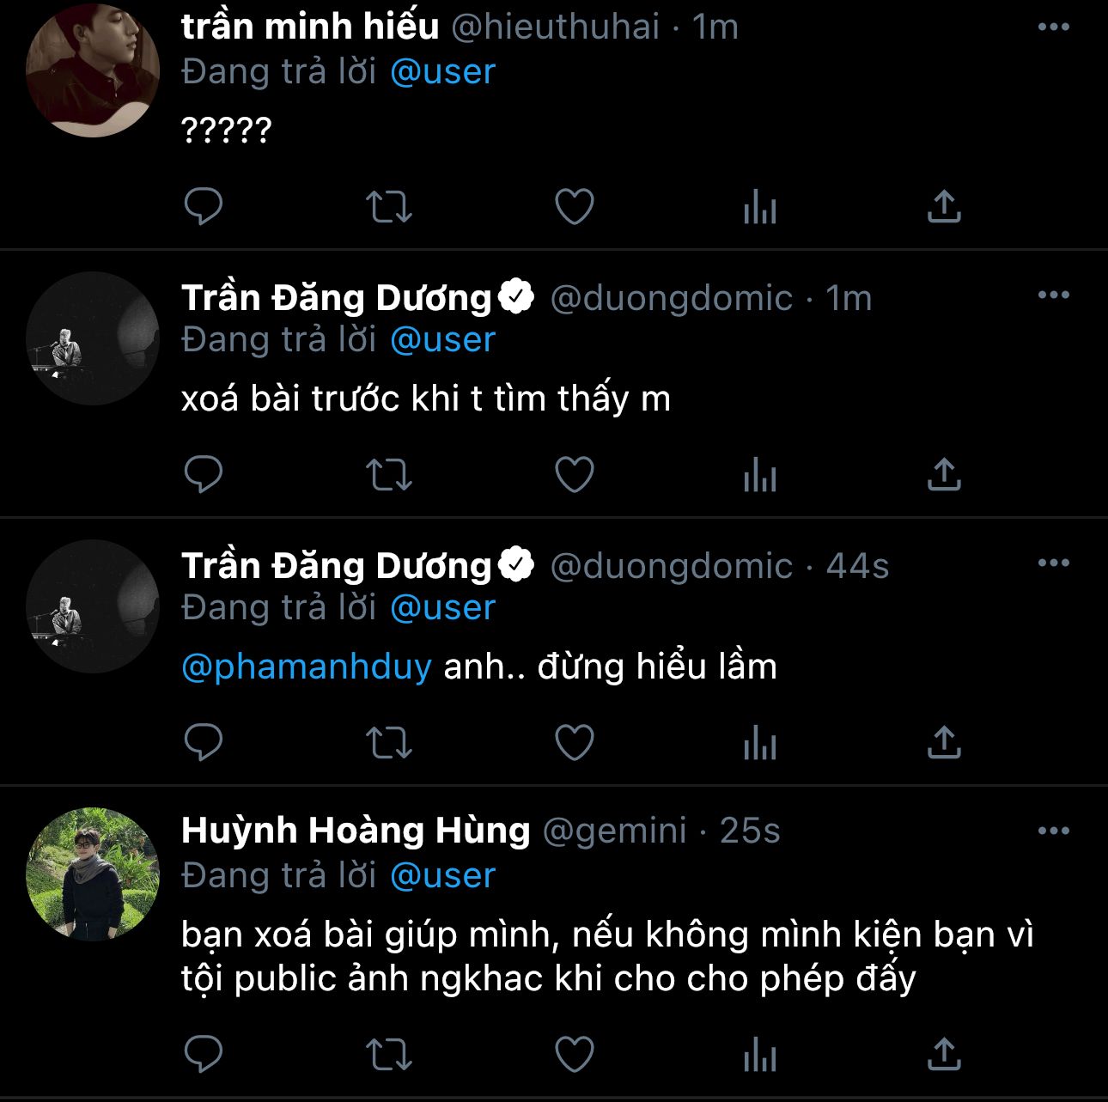The width and height of the screenshot is (1108, 1102).
Task: Click the @hieuthuhai username handle
Action: [x=555, y=27]
